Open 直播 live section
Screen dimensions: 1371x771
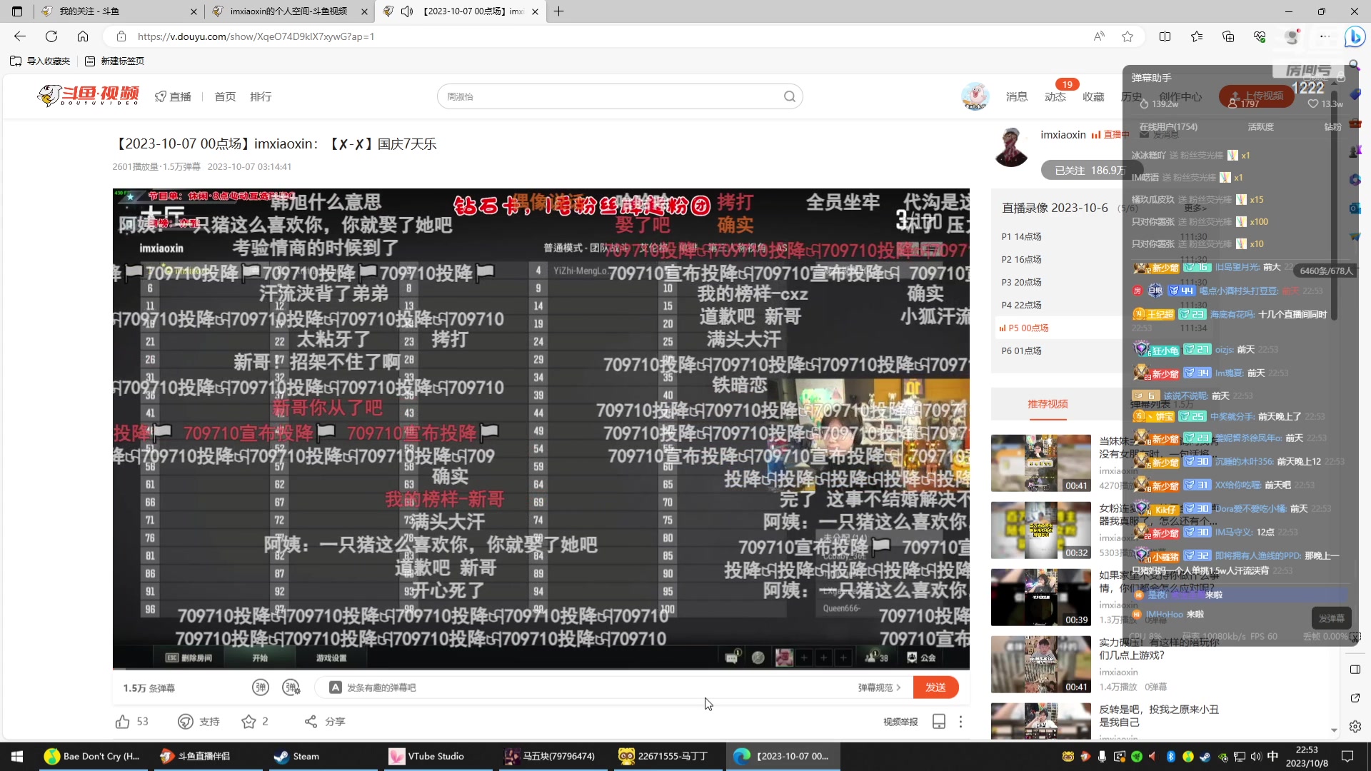tap(173, 96)
